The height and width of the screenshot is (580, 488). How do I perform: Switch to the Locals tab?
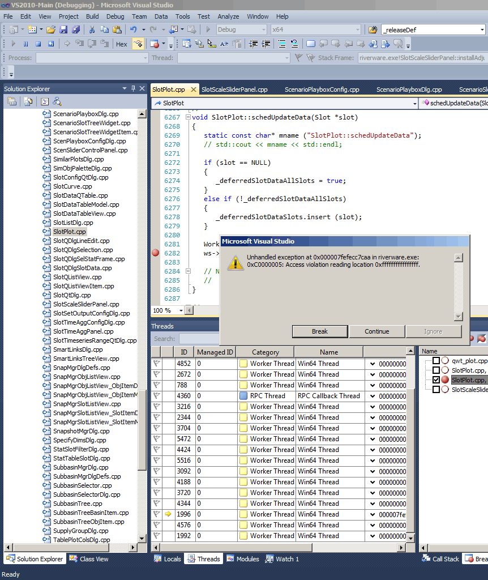(x=168, y=559)
